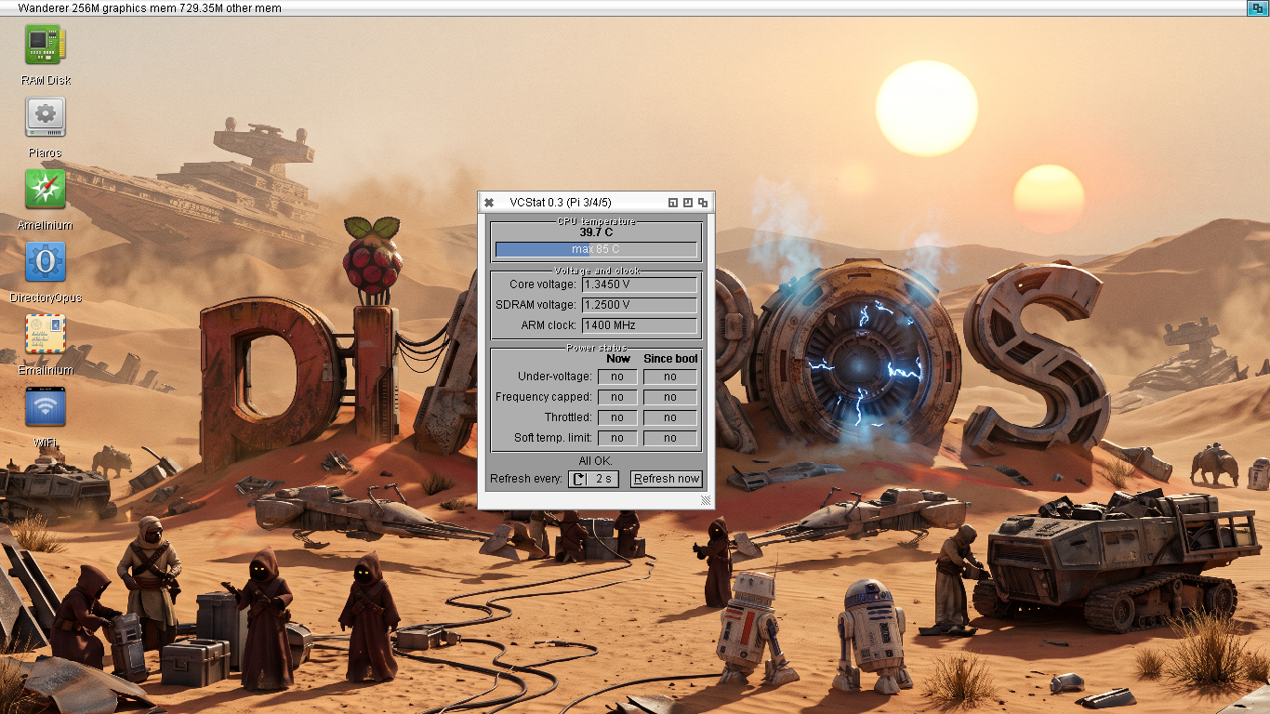The image size is (1270, 714).
Task: Select the Piaros gear icon
Action: pos(45,117)
